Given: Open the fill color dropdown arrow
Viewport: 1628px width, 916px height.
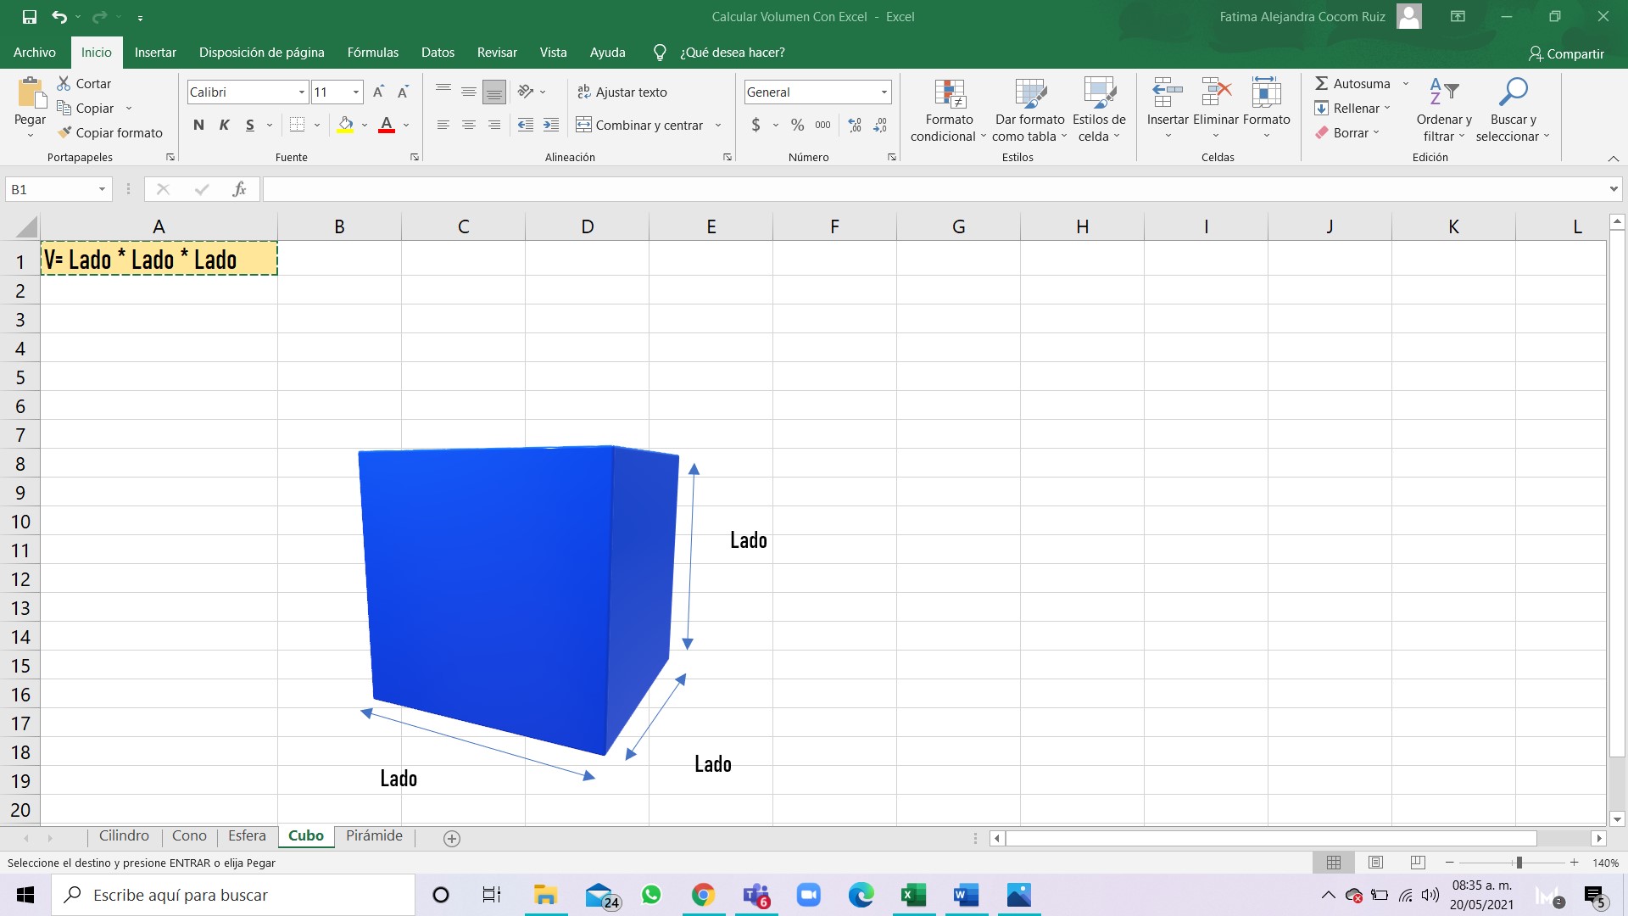Looking at the screenshot, I should tap(365, 125).
